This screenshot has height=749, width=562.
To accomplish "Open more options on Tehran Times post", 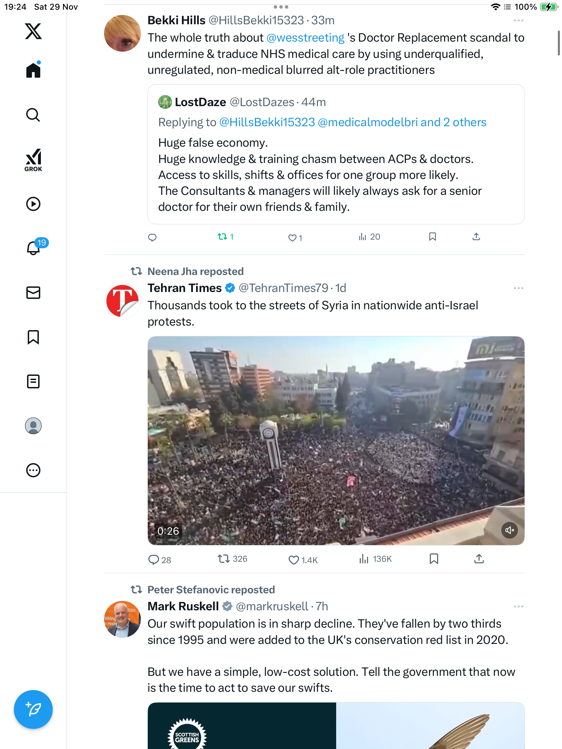I will click(x=518, y=288).
